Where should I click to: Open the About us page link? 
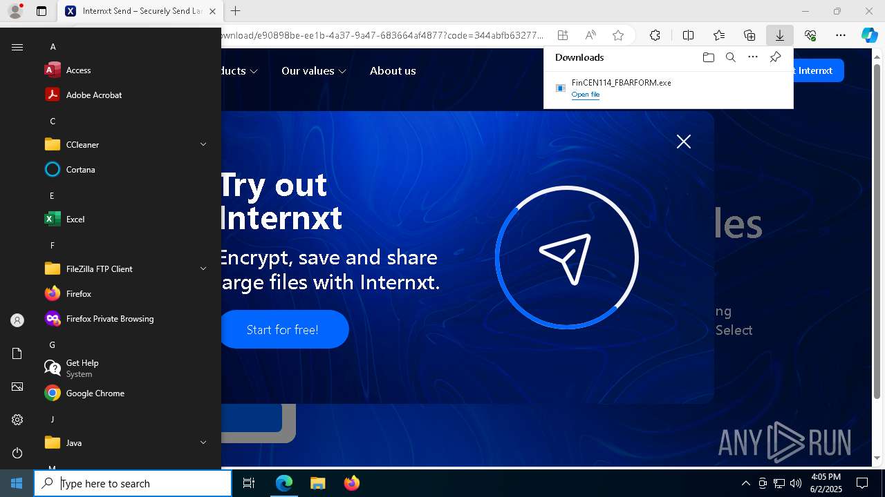393,71
